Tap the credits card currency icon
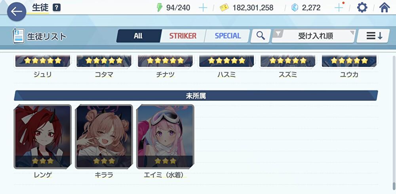 click(x=224, y=8)
